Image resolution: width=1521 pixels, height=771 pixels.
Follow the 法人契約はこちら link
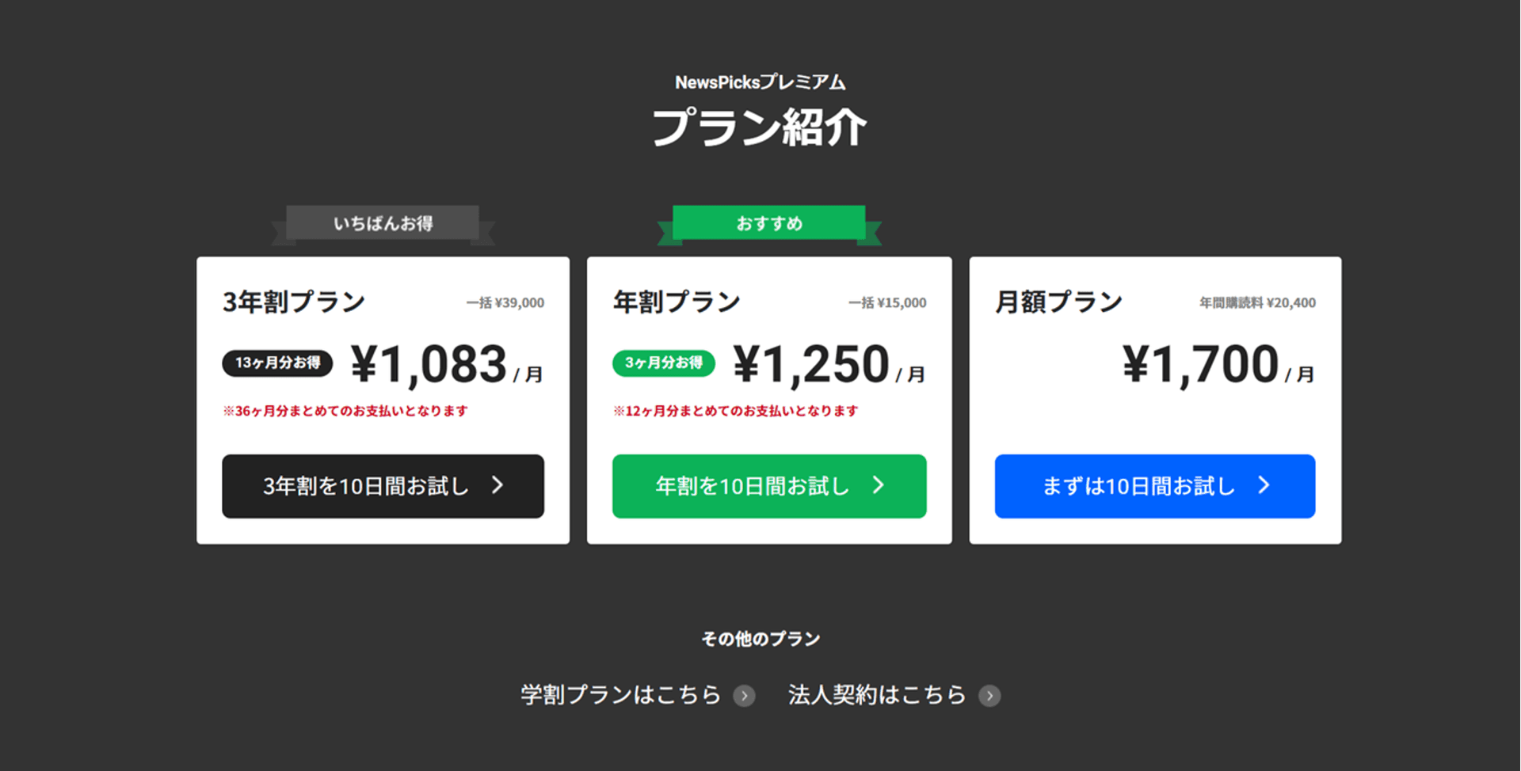[877, 695]
